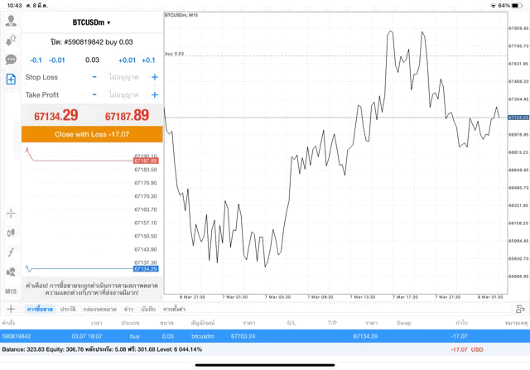Select the new order document icon
Viewport: 530px width, 370px height.
(11, 79)
